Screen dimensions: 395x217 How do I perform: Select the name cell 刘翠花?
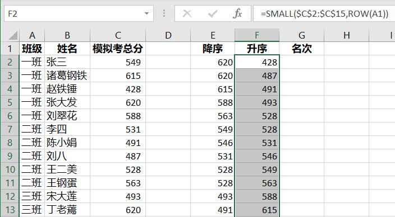point(67,116)
